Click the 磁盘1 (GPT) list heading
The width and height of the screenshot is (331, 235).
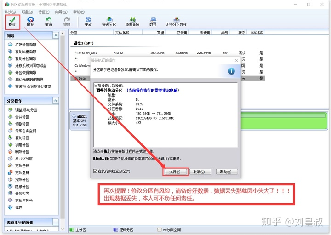(x=83, y=43)
